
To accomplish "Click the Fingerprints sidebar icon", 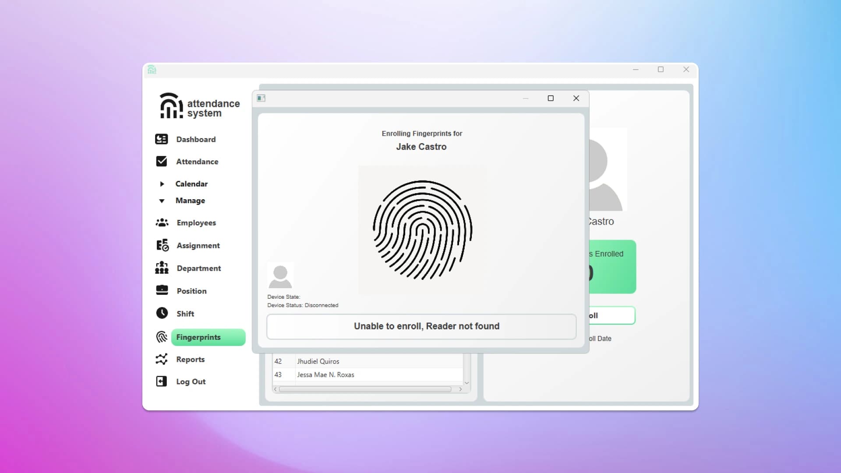I will point(162,336).
